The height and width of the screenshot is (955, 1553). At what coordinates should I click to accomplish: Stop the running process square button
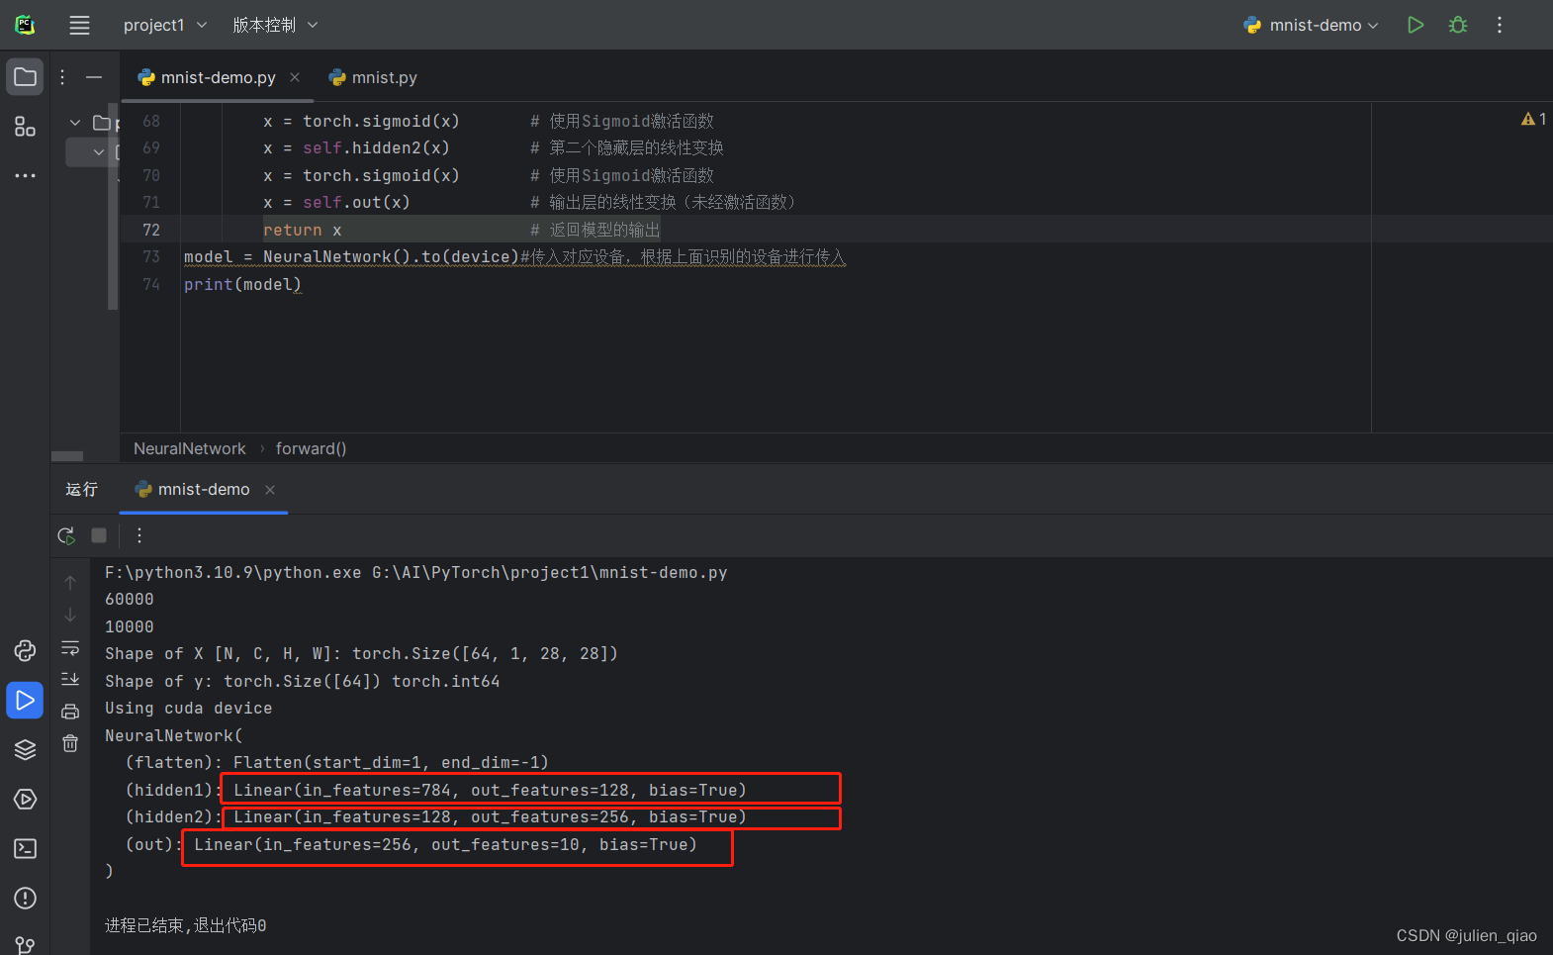click(99, 535)
